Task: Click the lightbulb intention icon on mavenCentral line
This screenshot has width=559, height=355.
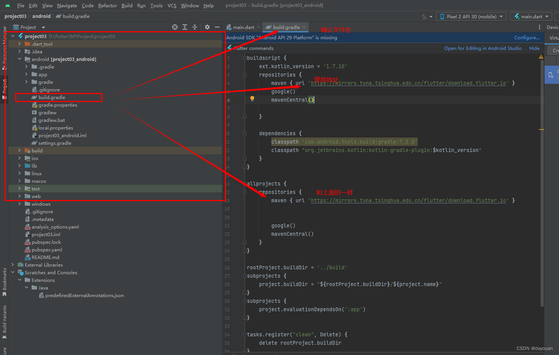Action: click(x=252, y=99)
